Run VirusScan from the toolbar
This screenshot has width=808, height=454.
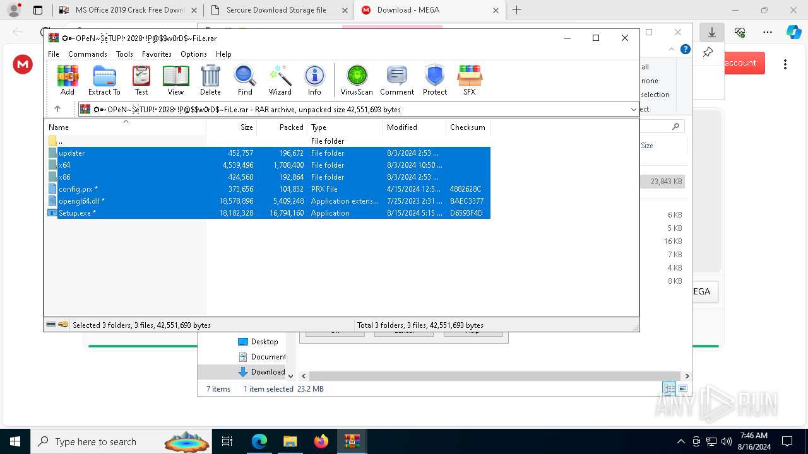click(357, 80)
